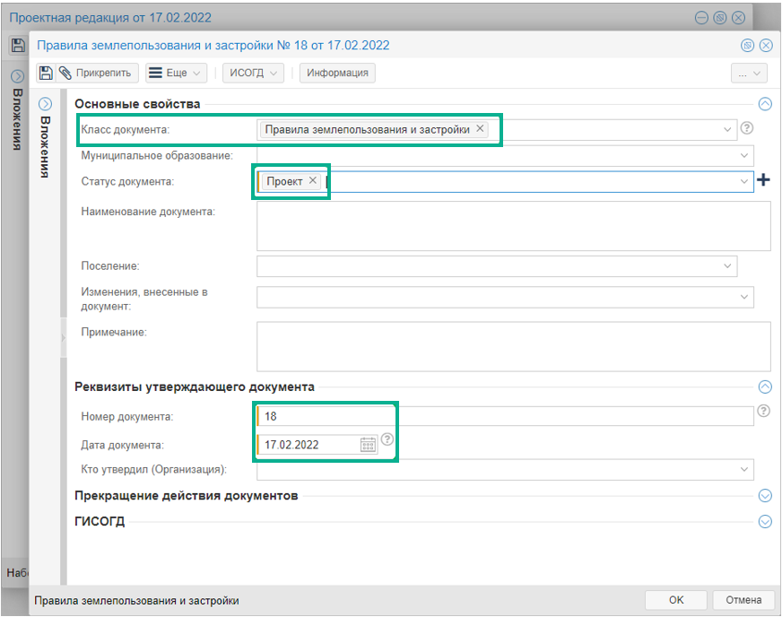Click the save disk icon in dialog toolbar
The height and width of the screenshot is (617, 782).
(46, 73)
